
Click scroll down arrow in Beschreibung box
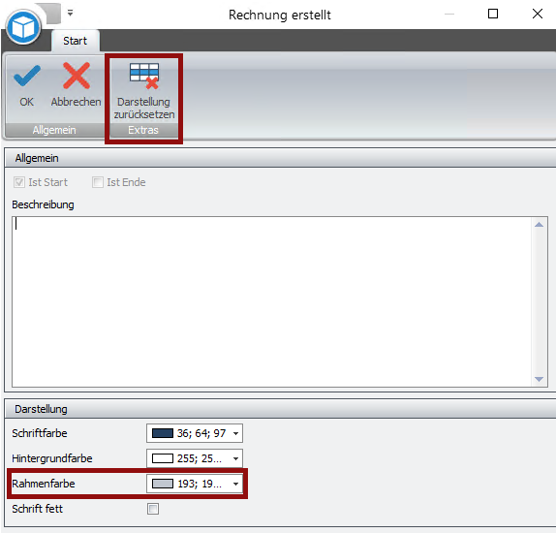[539, 379]
